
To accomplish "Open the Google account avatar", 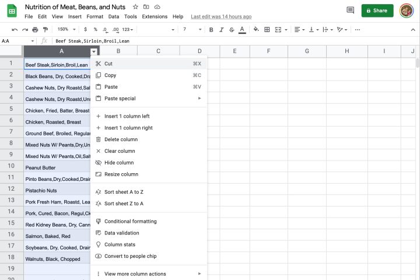I will 407,10.
